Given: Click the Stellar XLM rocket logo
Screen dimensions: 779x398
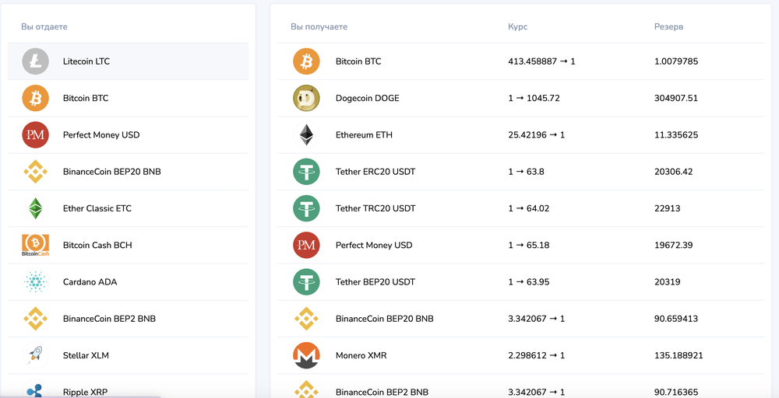Looking at the screenshot, I should [35, 355].
